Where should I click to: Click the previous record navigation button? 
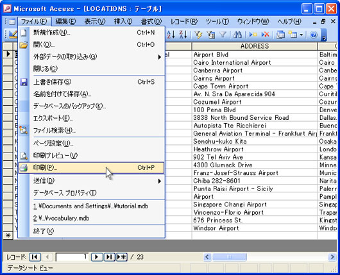[x=47, y=257]
